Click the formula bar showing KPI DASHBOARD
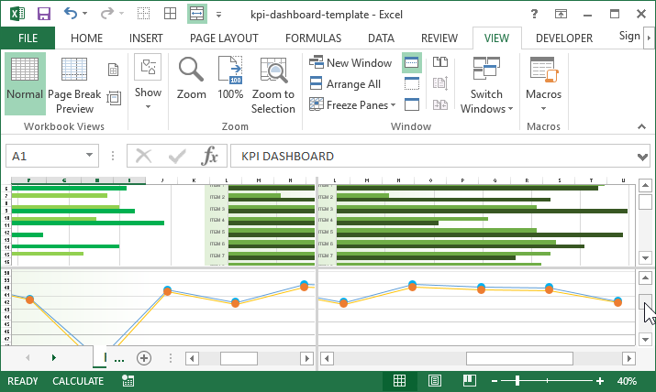656x392 pixels. coord(431,156)
